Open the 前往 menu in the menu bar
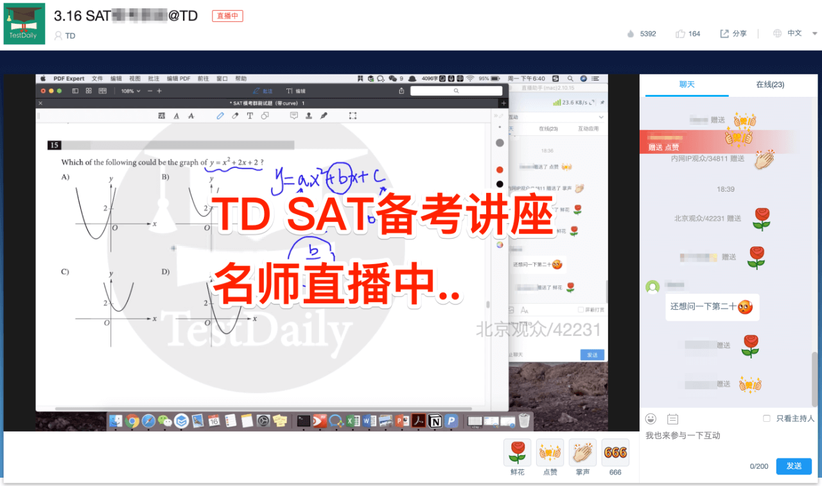Image resolution: width=822 pixels, height=486 pixels. pos(203,79)
